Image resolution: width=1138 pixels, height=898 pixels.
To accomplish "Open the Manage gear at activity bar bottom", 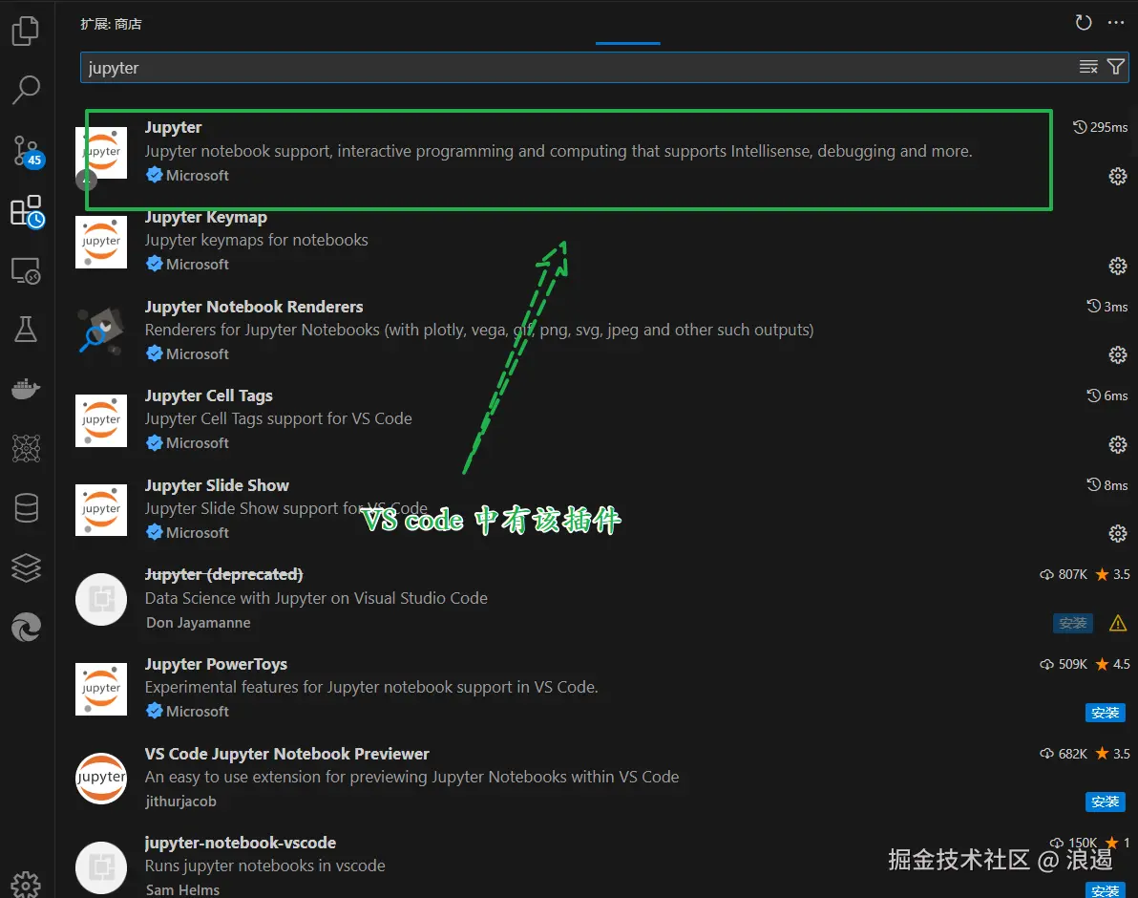I will (x=26, y=885).
